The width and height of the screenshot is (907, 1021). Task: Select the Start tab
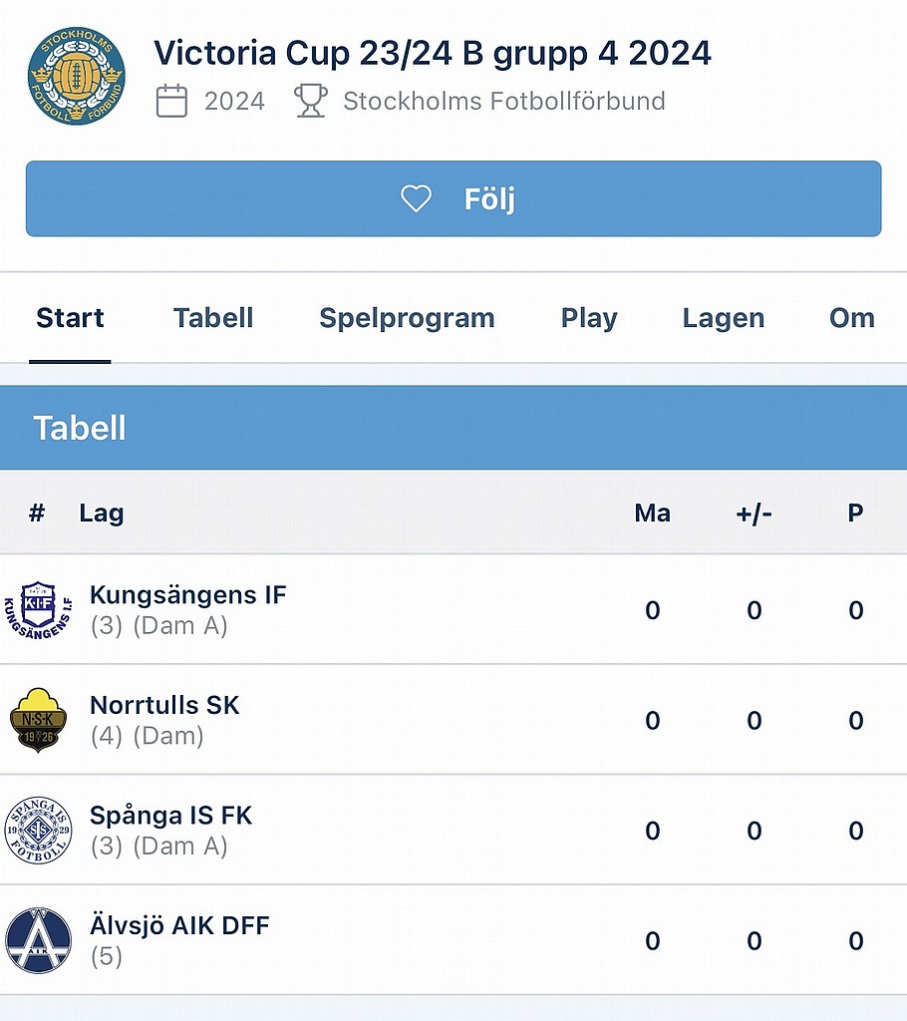(70, 318)
